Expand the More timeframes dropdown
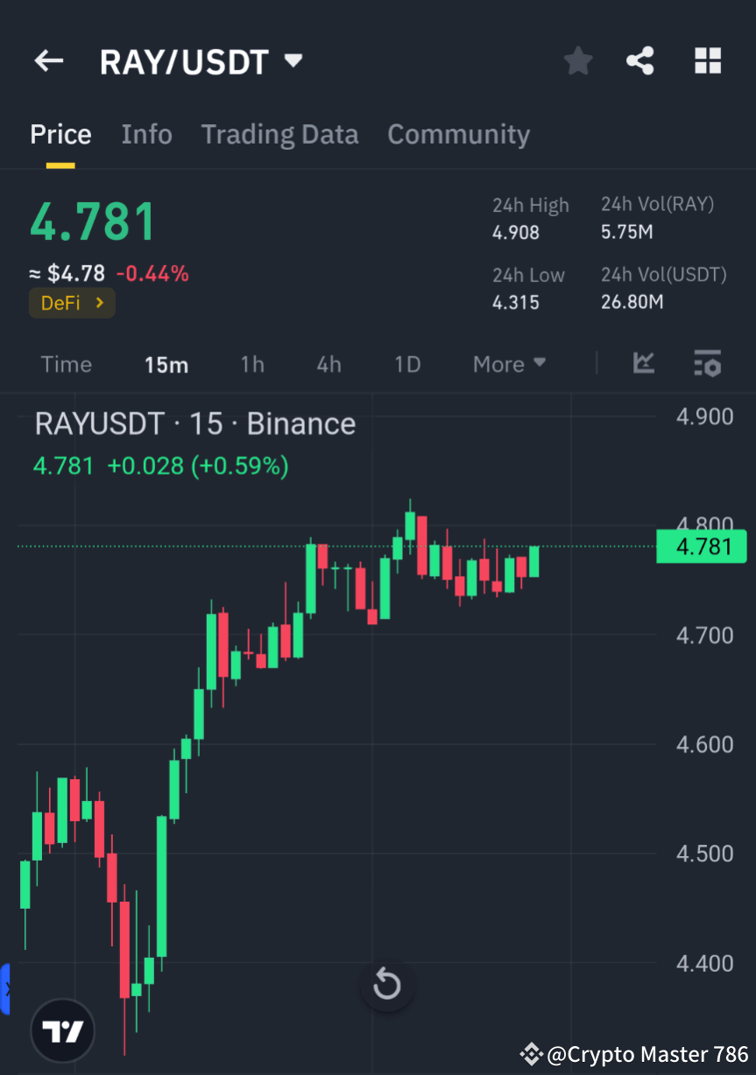The image size is (756, 1075). tap(508, 363)
